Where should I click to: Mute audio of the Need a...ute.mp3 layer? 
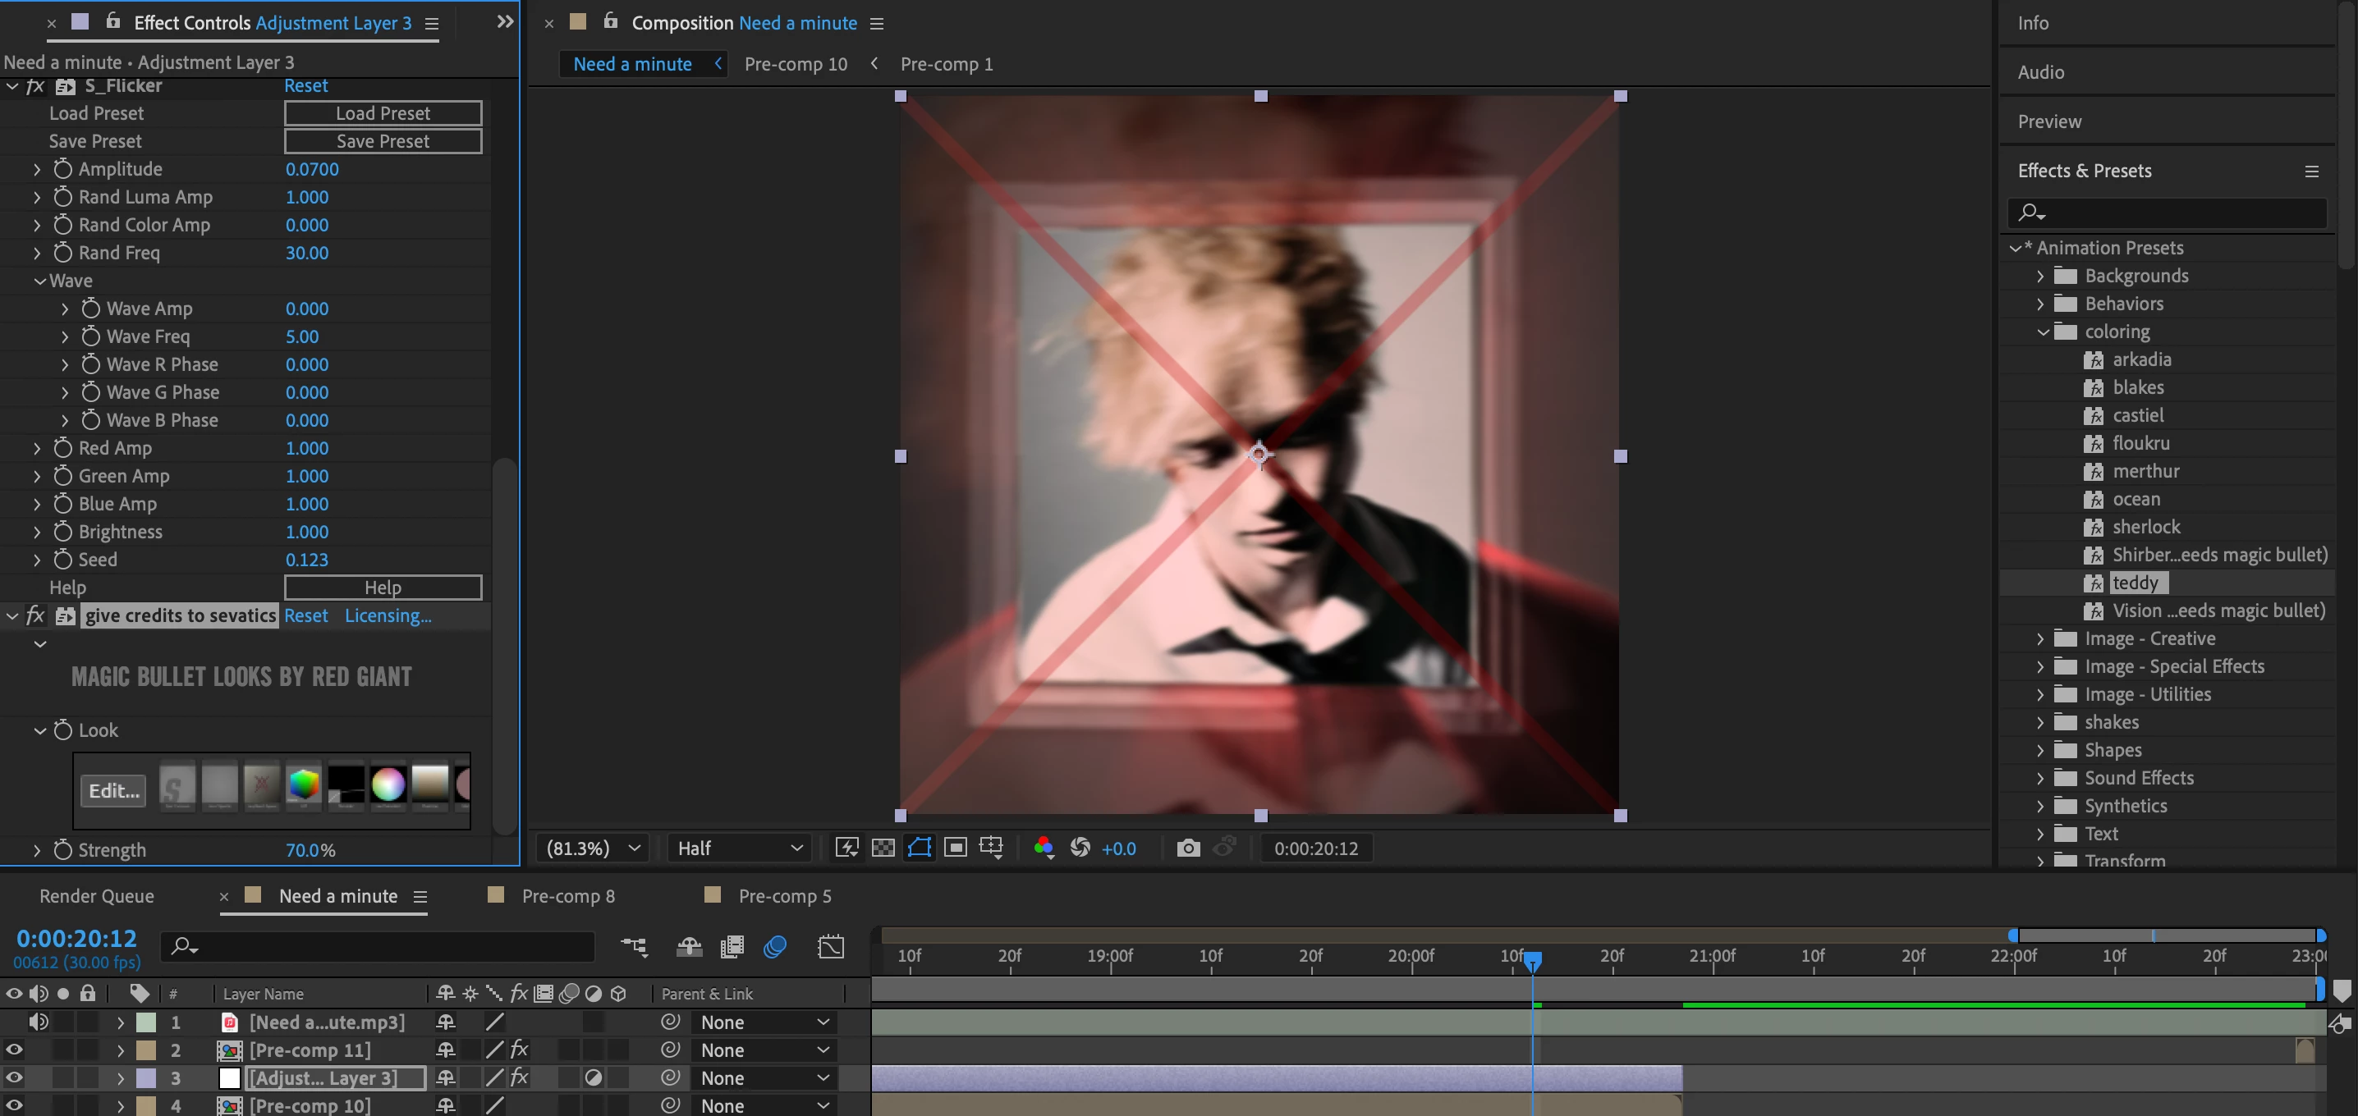pos(39,1022)
